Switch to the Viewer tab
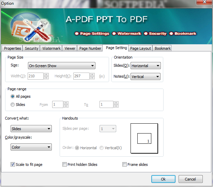Image resolution: width=213 pixels, height=187 pixels. 70,48
